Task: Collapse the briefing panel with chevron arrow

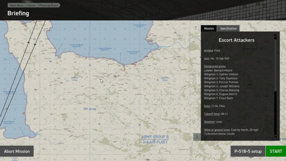Action: (197, 137)
